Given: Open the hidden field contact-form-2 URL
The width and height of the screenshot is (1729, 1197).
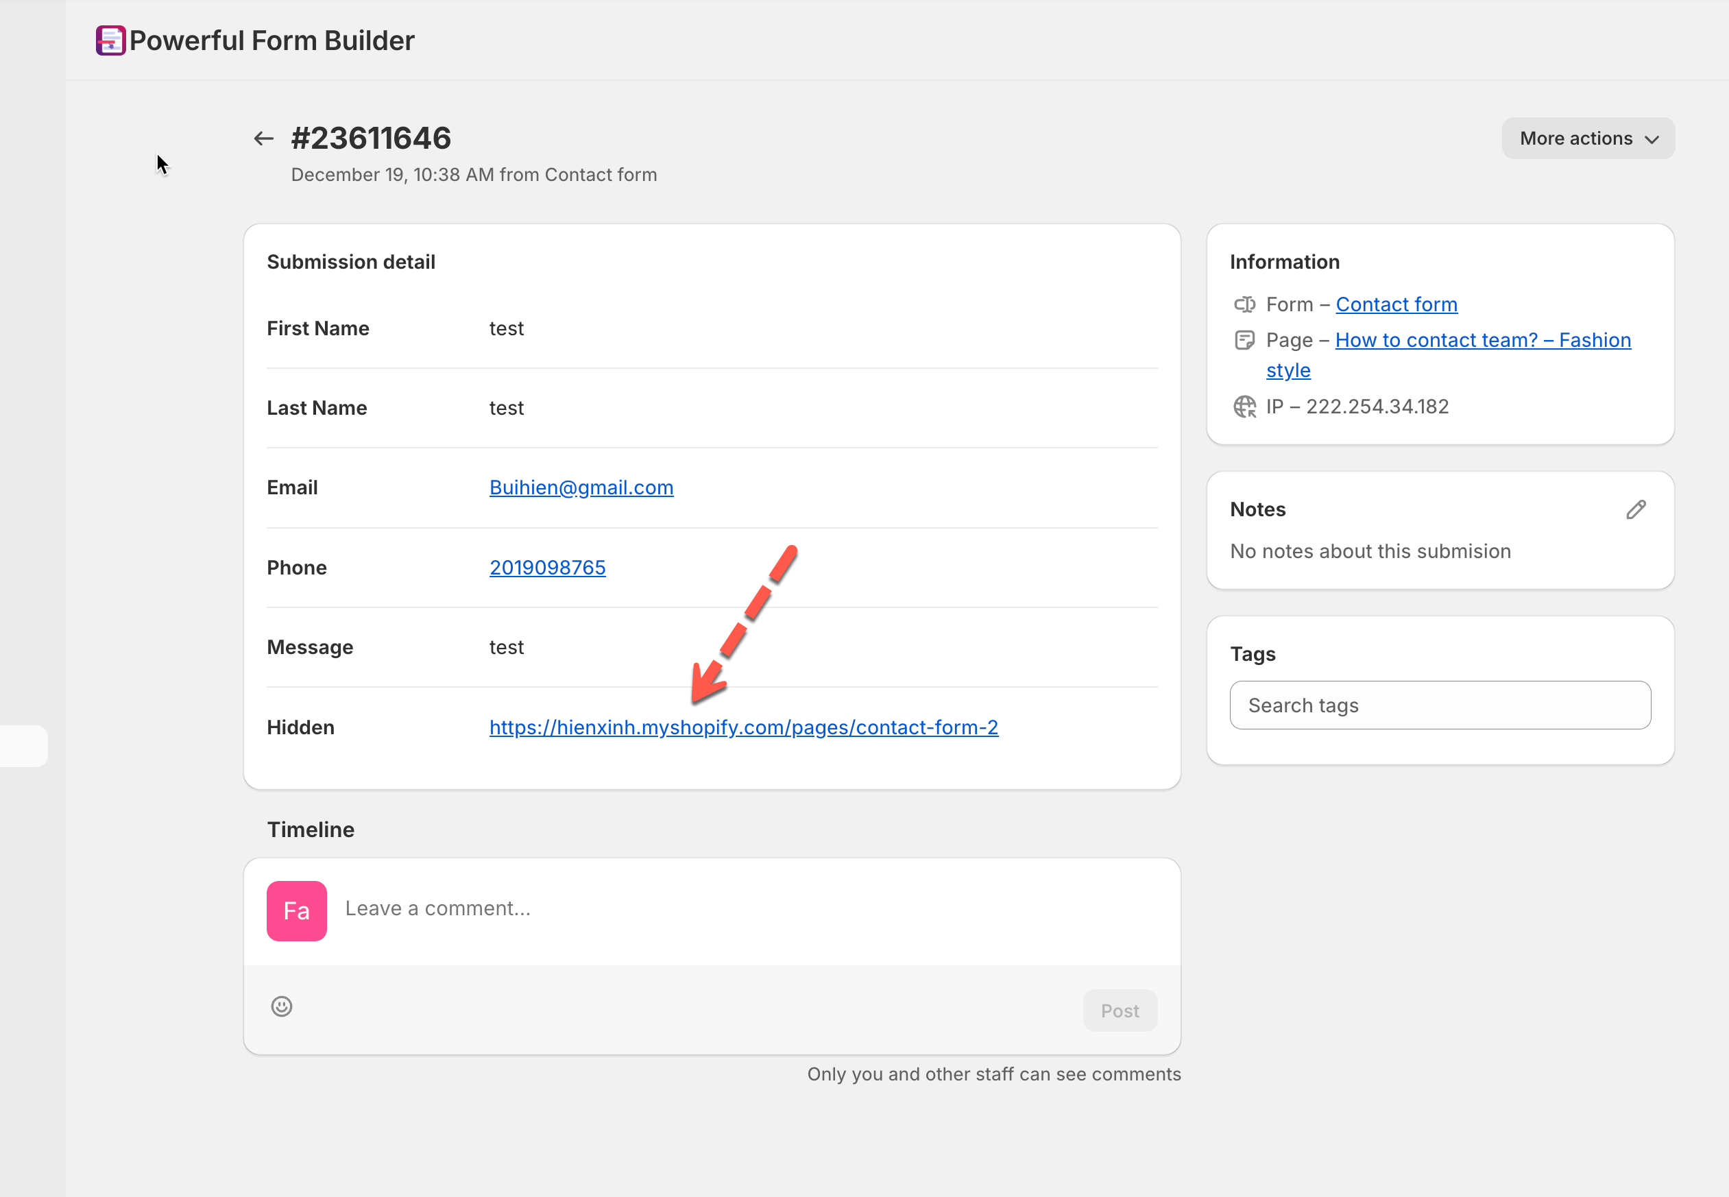Looking at the screenshot, I should 743,727.
